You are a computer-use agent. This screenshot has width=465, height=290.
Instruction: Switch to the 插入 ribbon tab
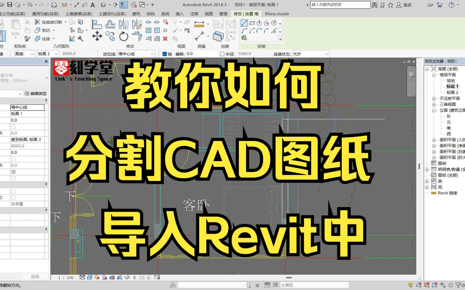(x=179, y=14)
